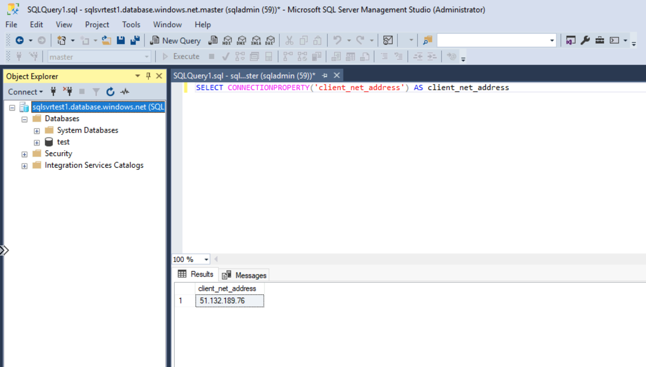The height and width of the screenshot is (367, 646).
Task: Collapse the Databases folder
Action: tap(24, 119)
